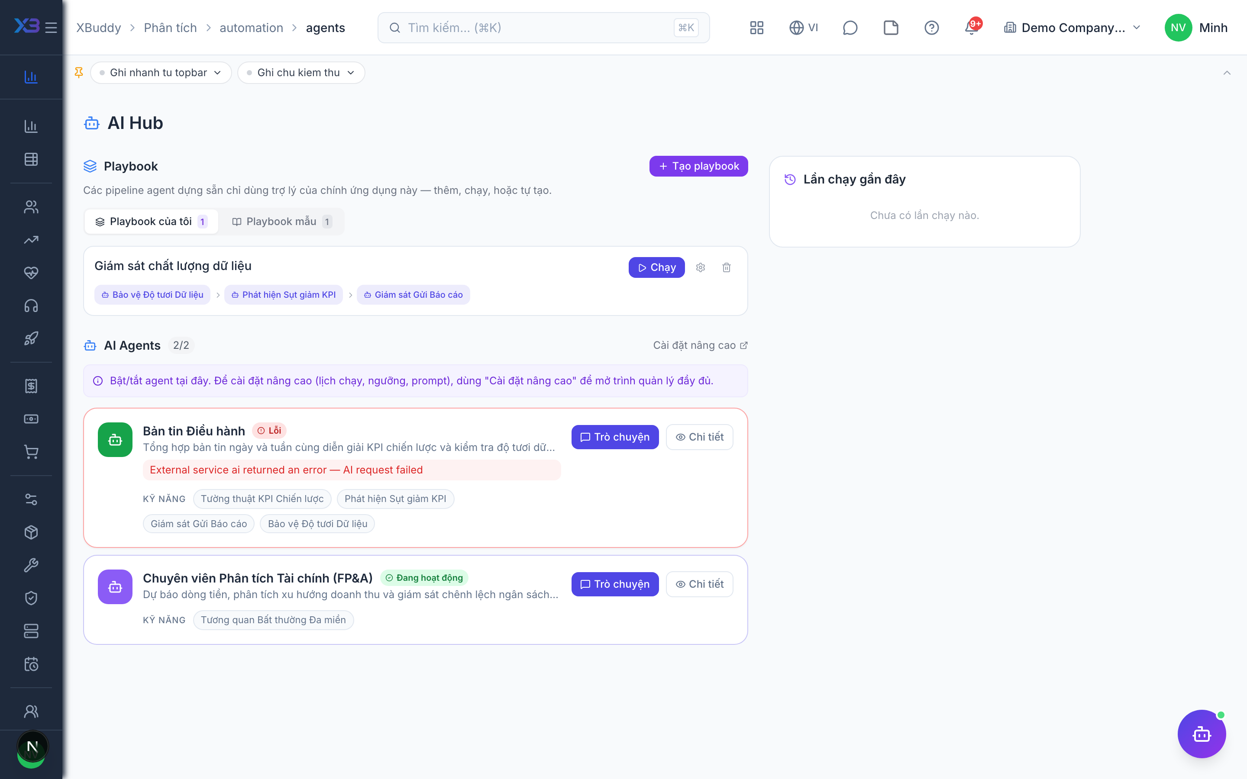This screenshot has width=1247, height=779.
Task: Open the Demo Company selector dropdown
Action: (1073, 27)
